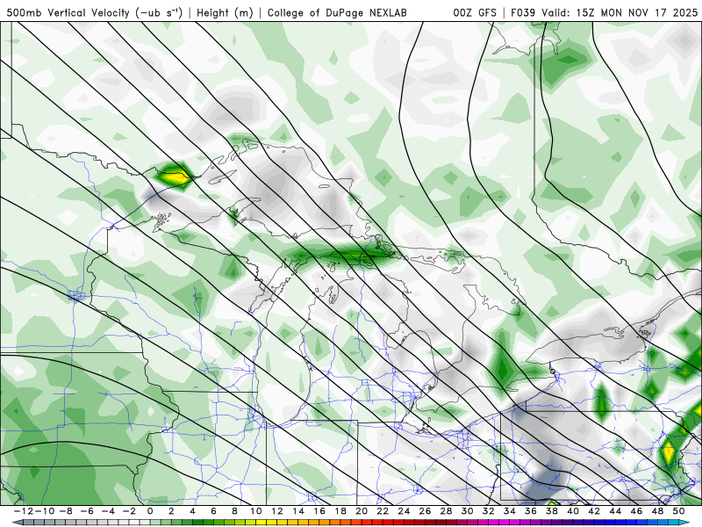Image resolution: width=702 pixels, height=527 pixels.
Task: Click the '6' colorbar value label
Action: pyautogui.click(x=213, y=511)
